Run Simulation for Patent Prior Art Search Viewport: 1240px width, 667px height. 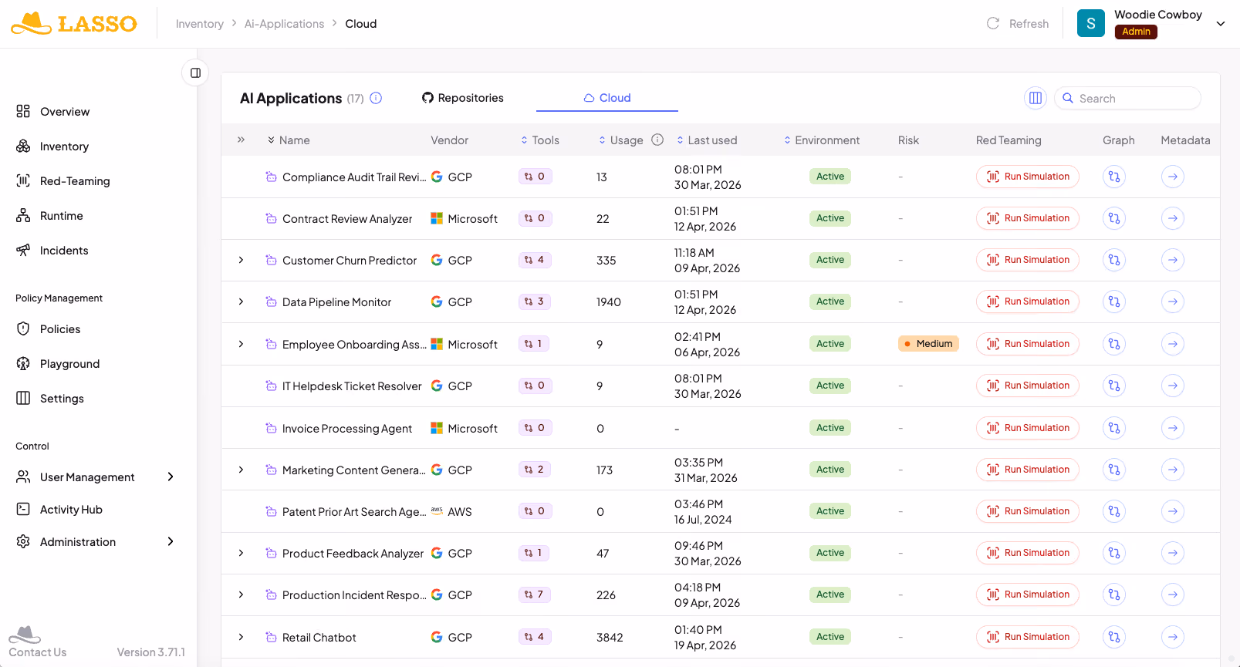point(1027,511)
